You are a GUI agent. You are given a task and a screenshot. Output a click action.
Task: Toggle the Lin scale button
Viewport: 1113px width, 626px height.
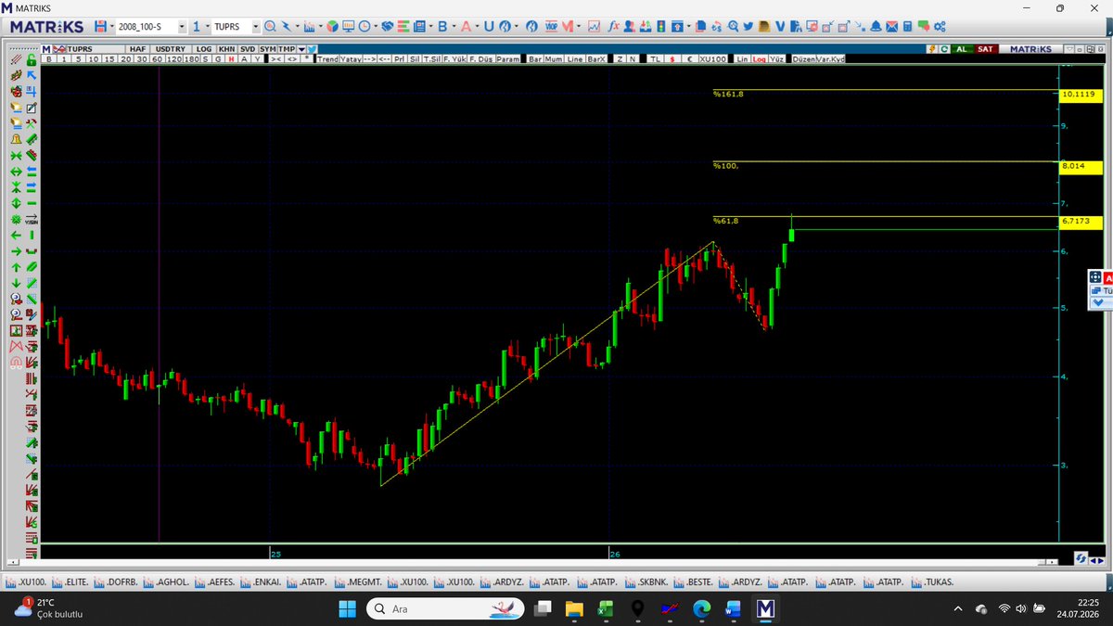tap(742, 58)
